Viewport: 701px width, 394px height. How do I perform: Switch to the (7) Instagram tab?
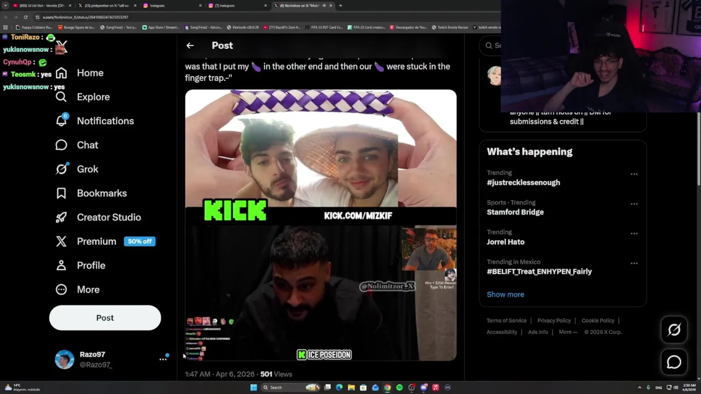pos(237,5)
